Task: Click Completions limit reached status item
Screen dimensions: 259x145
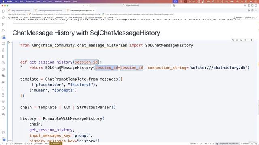Action: click(227, 143)
